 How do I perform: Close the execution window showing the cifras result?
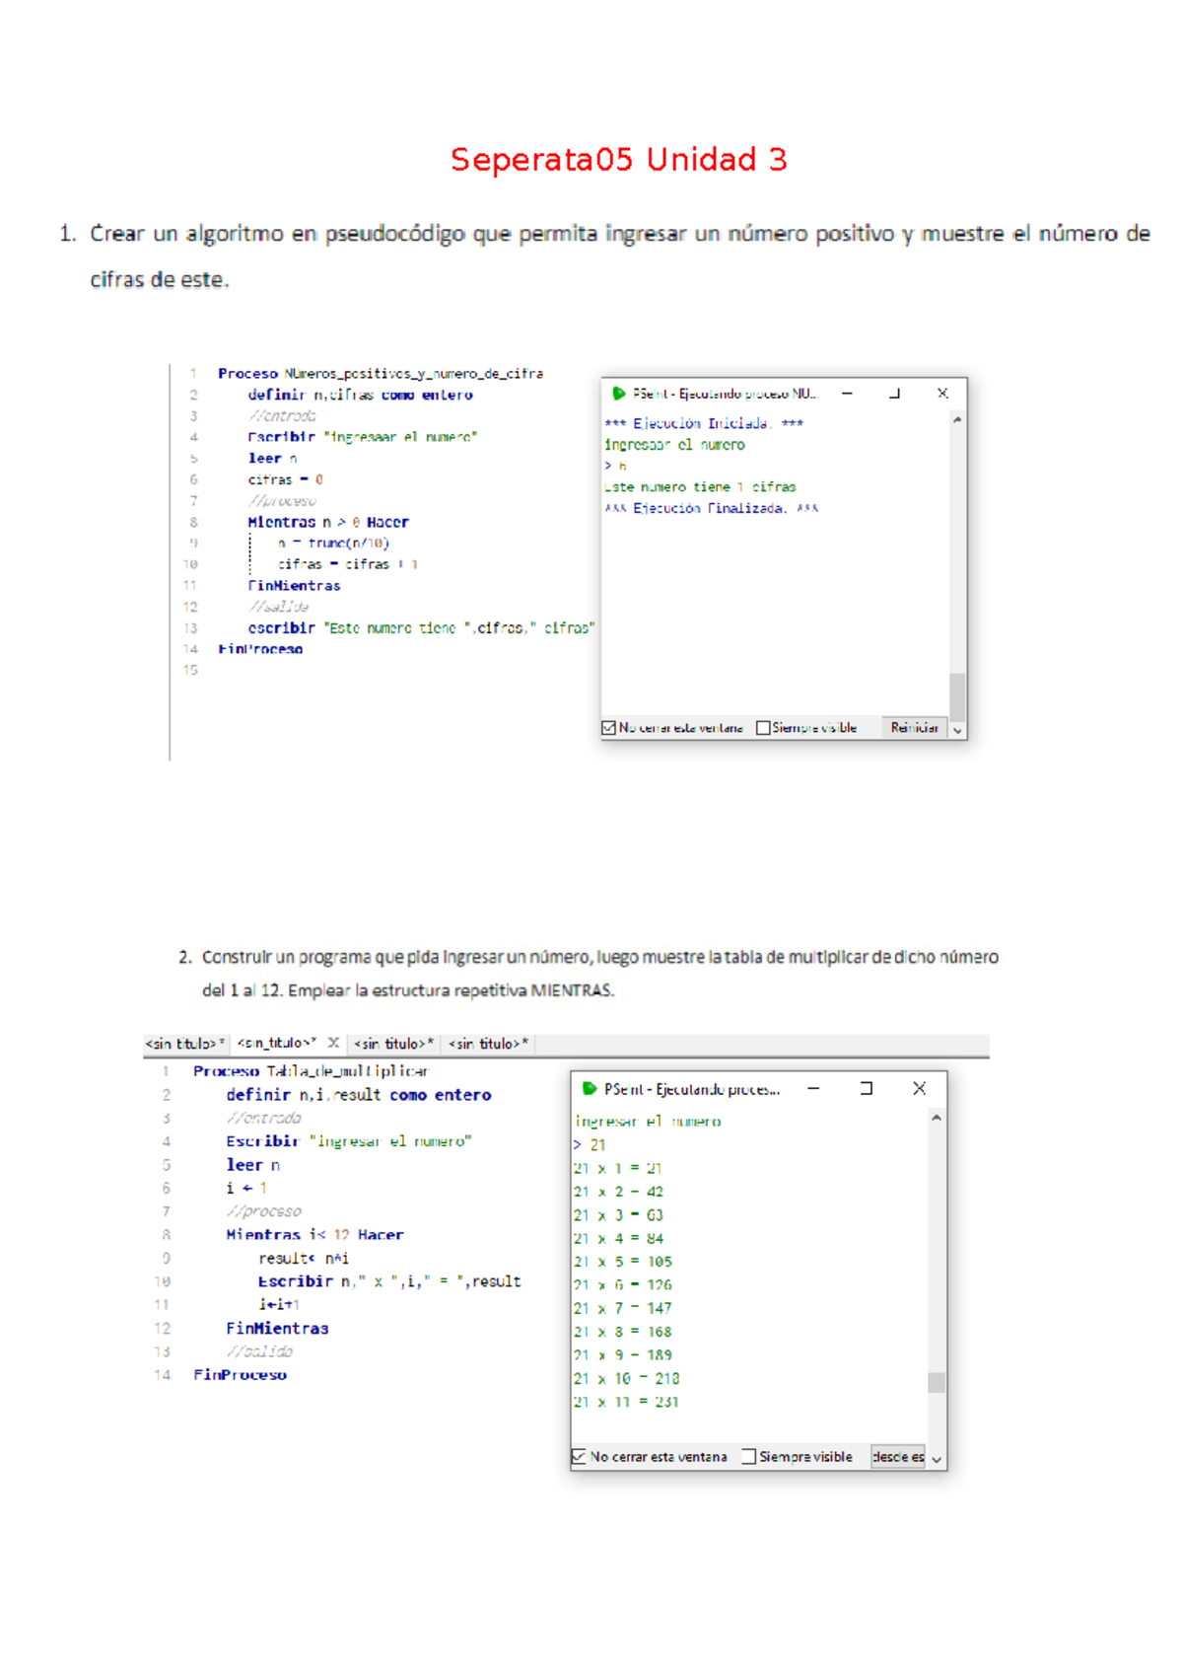[x=942, y=394]
